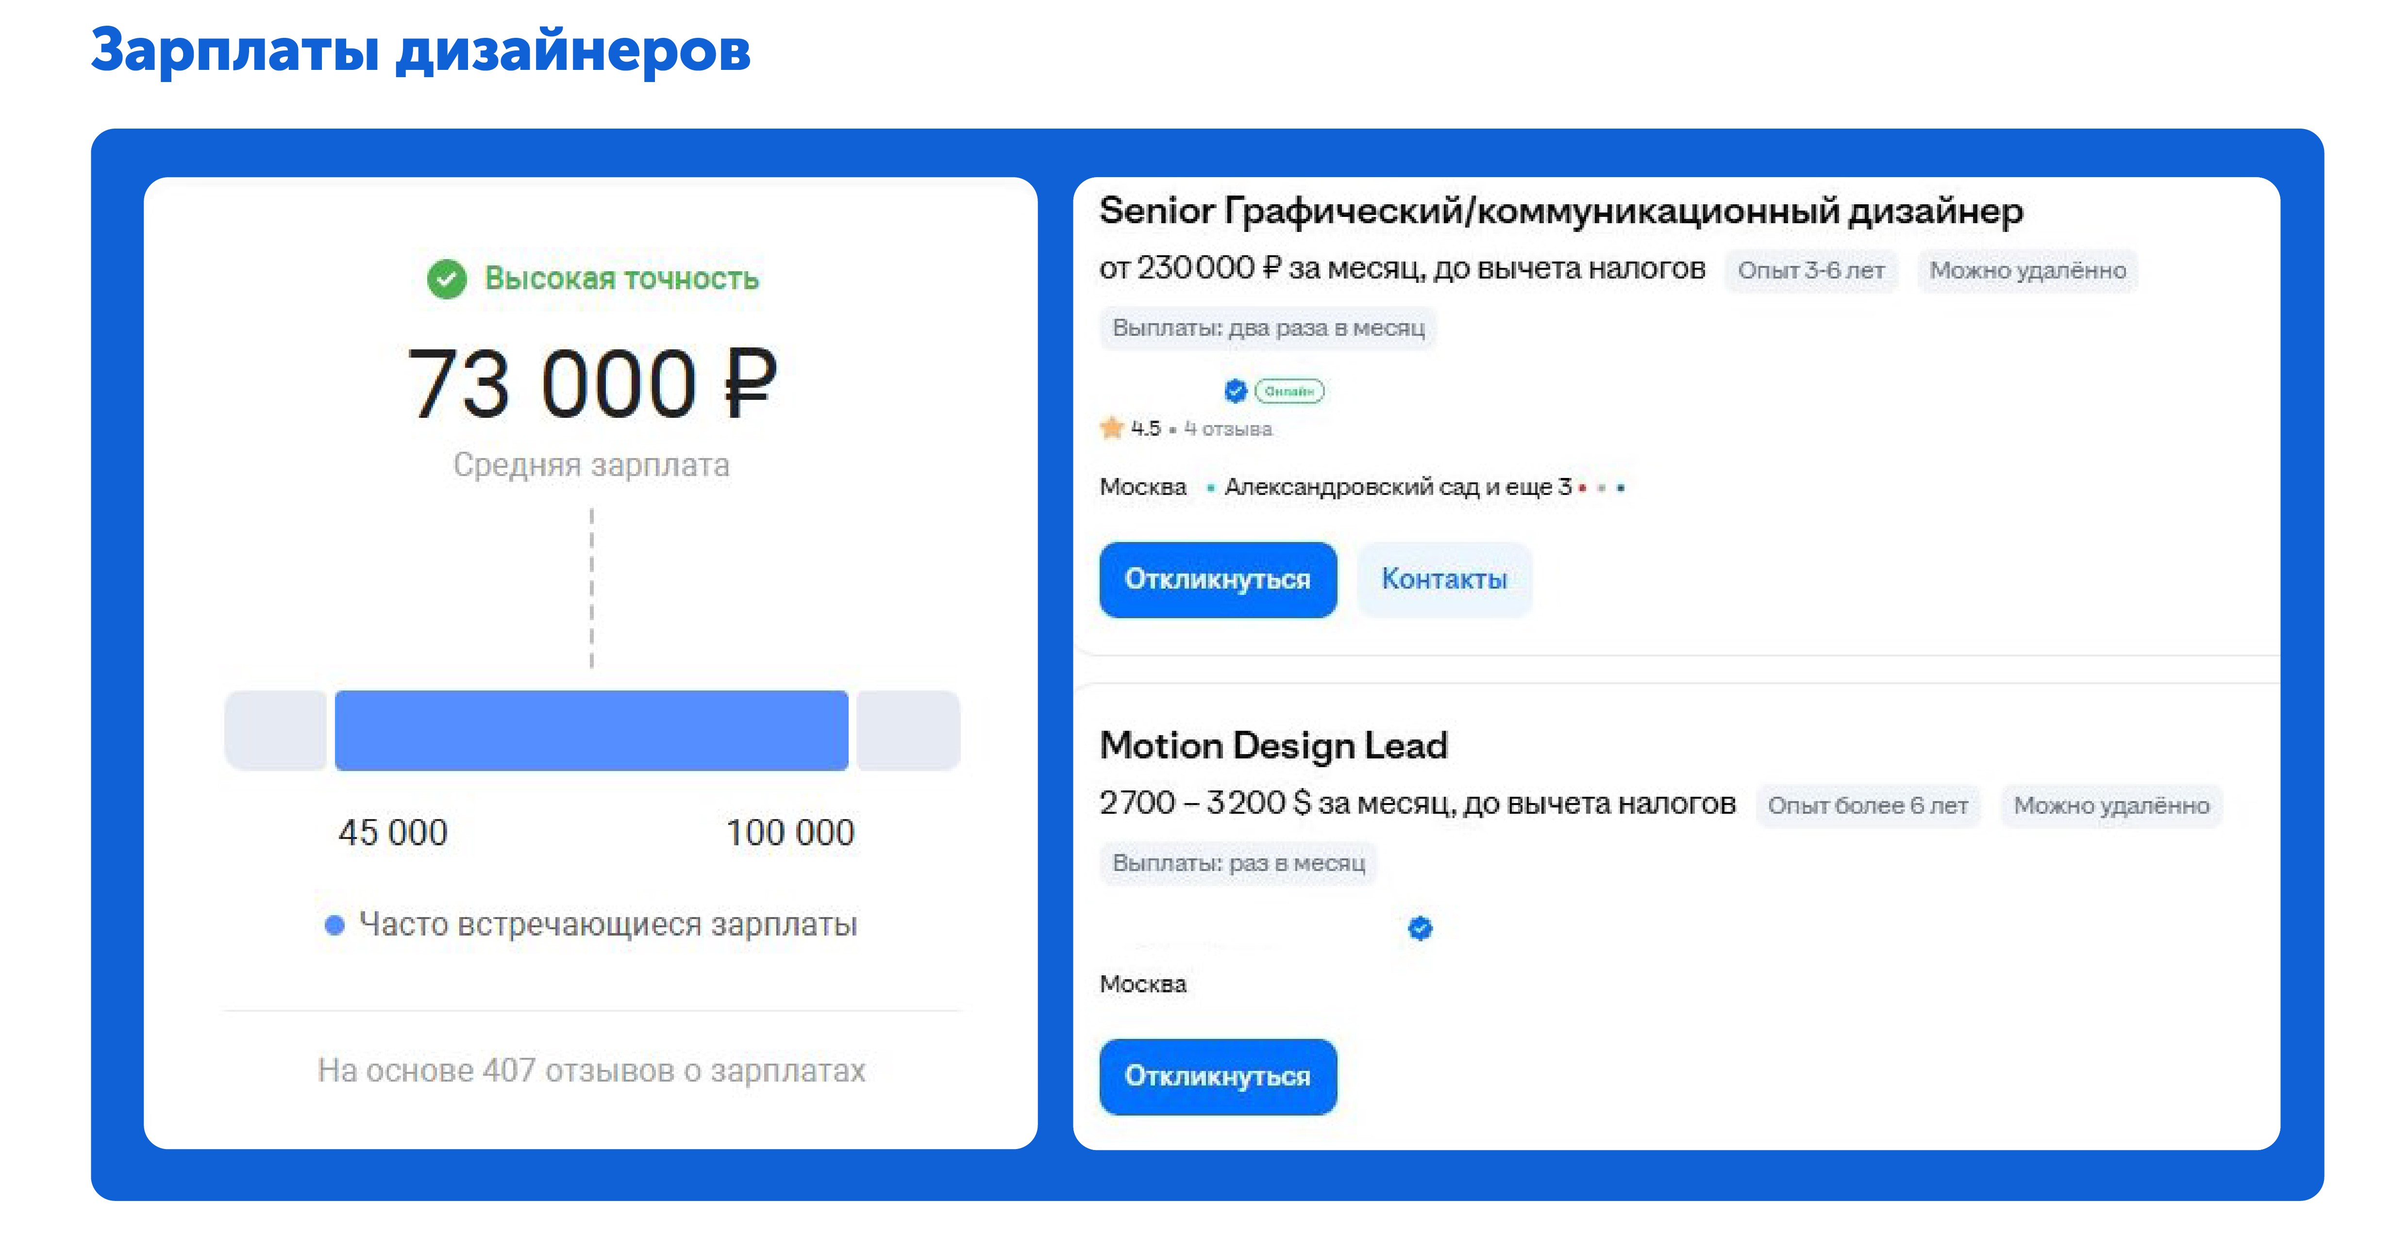Click the verified badge in Motion Design Lead card
This screenshot has height=1249, width=2392.
point(1420,928)
